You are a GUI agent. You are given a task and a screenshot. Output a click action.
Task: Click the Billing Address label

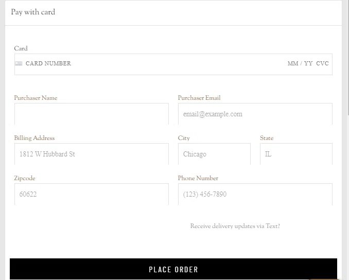click(x=34, y=138)
